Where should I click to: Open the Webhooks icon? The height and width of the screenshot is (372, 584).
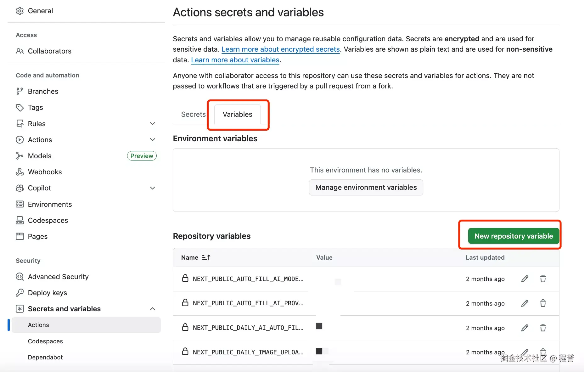tap(20, 172)
